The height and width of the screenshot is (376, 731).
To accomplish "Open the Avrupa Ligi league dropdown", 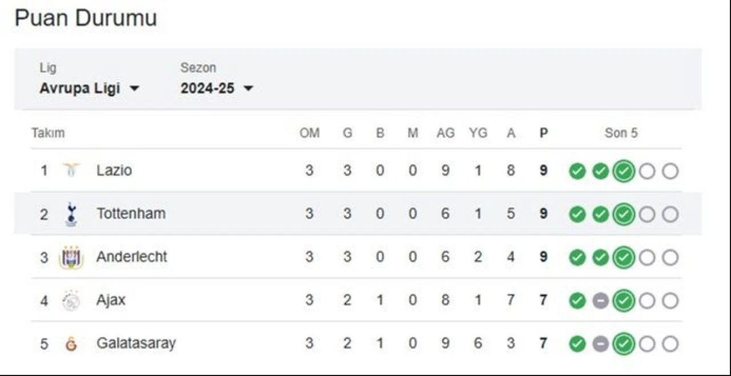I will pos(89,89).
